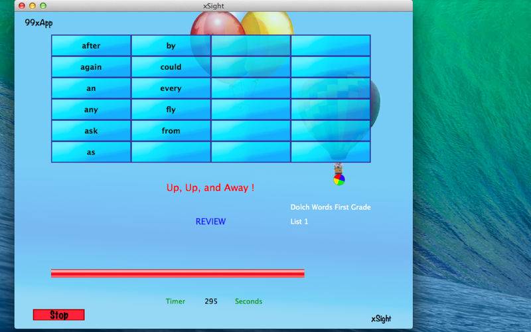Click the 'from' word cell
Image resolution: width=531 pixels, height=332 pixels.
tap(171, 131)
